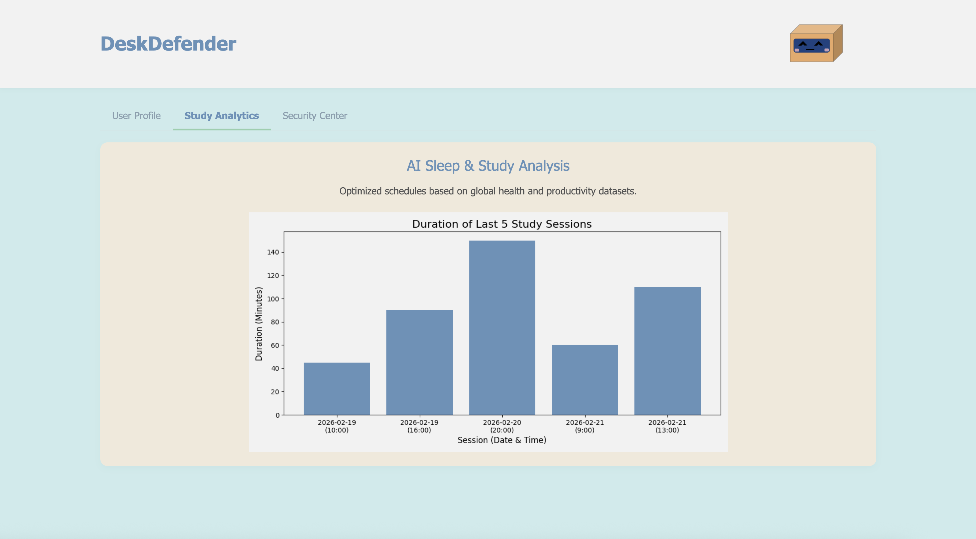Click the Duration (Minutes) axis label

(259, 324)
